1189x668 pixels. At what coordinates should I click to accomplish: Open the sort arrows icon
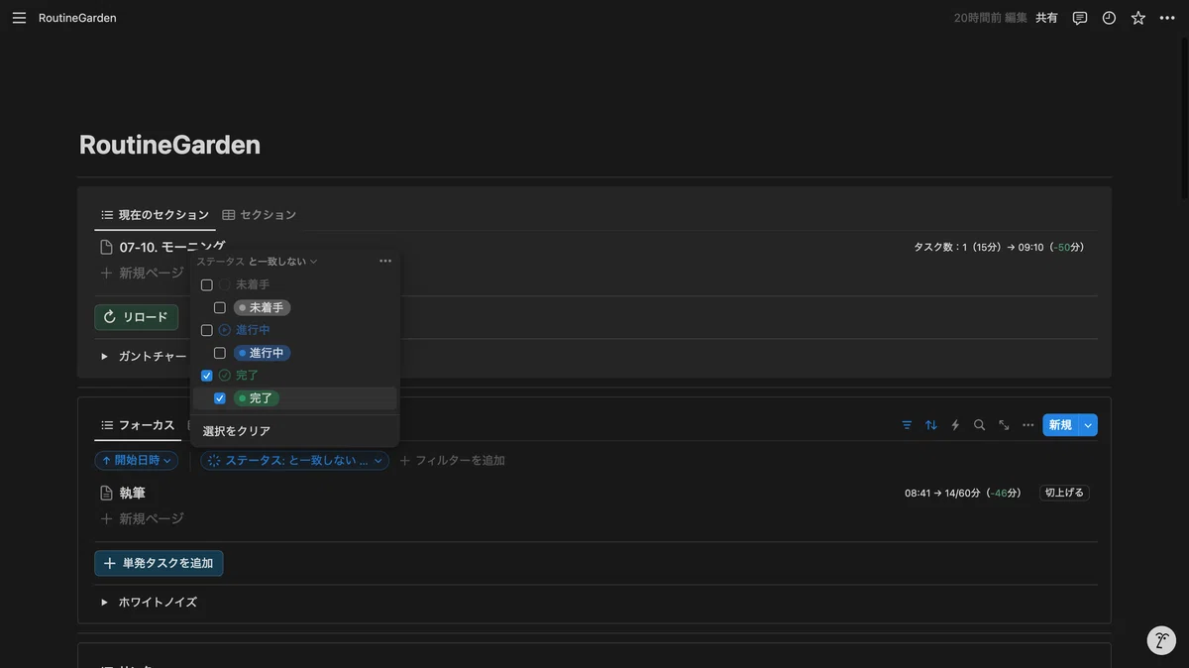click(931, 425)
